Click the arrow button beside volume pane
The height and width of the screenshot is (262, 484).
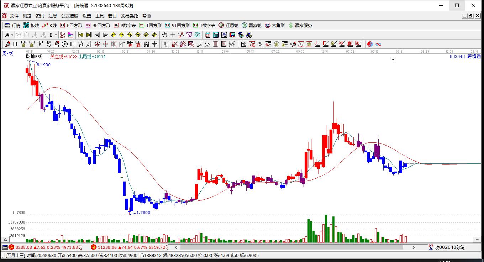(x=477, y=239)
